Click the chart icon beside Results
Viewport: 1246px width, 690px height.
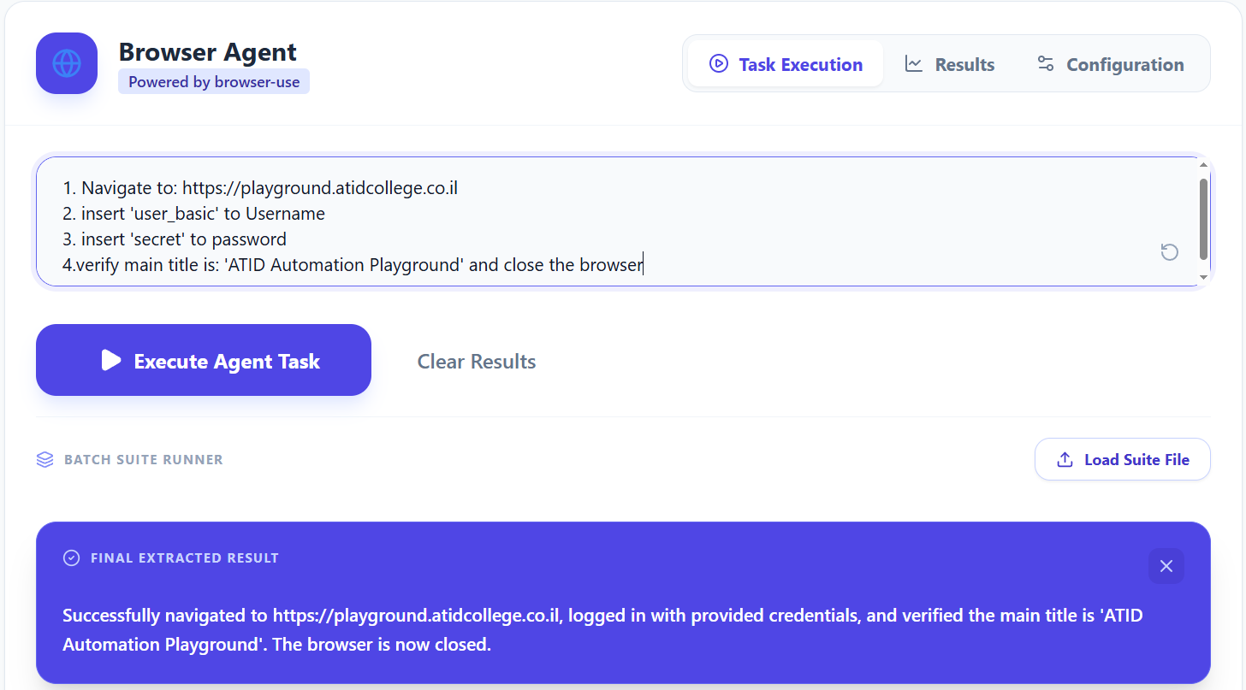[914, 63]
